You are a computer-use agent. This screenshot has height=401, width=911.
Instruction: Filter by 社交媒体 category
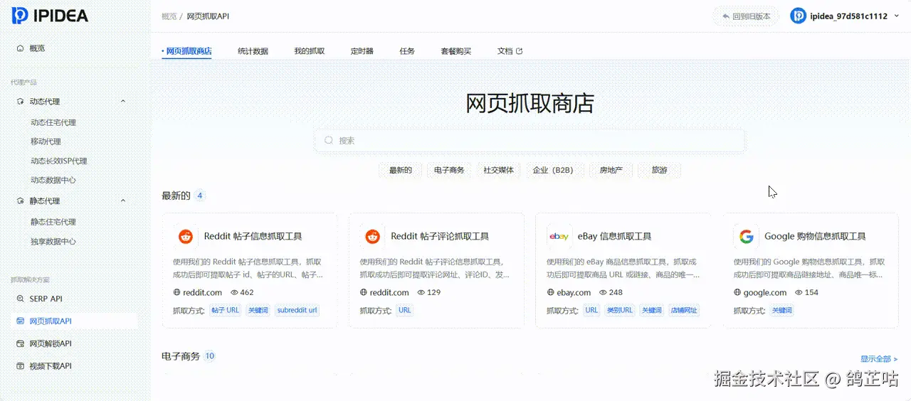pos(498,171)
